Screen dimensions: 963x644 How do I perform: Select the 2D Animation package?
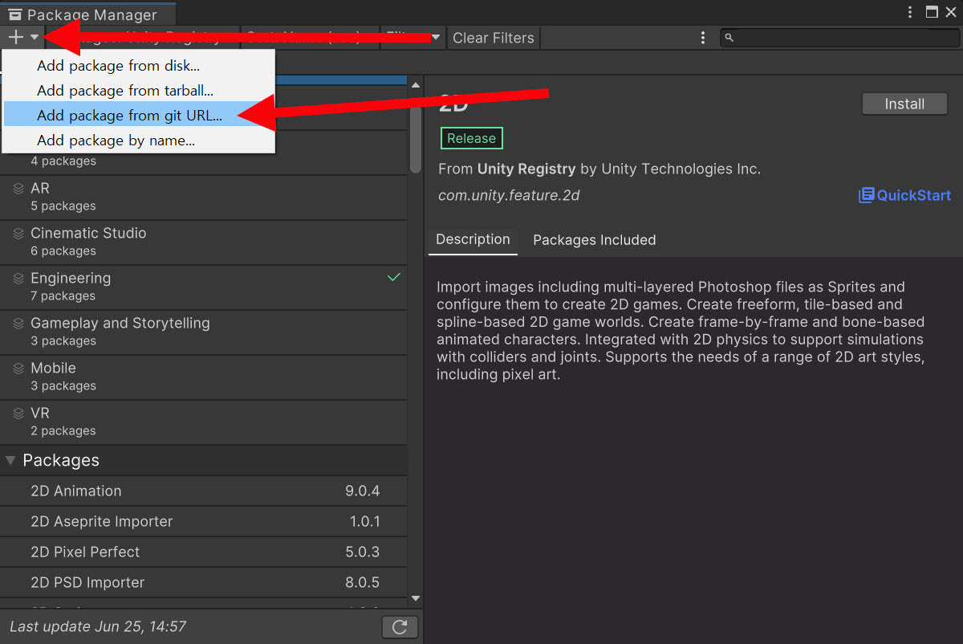pyautogui.click(x=204, y=491)
